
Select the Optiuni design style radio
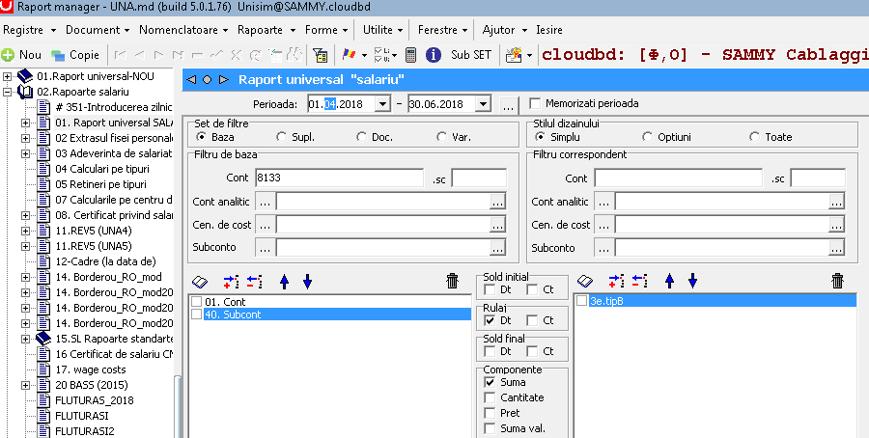coord(647,137)
